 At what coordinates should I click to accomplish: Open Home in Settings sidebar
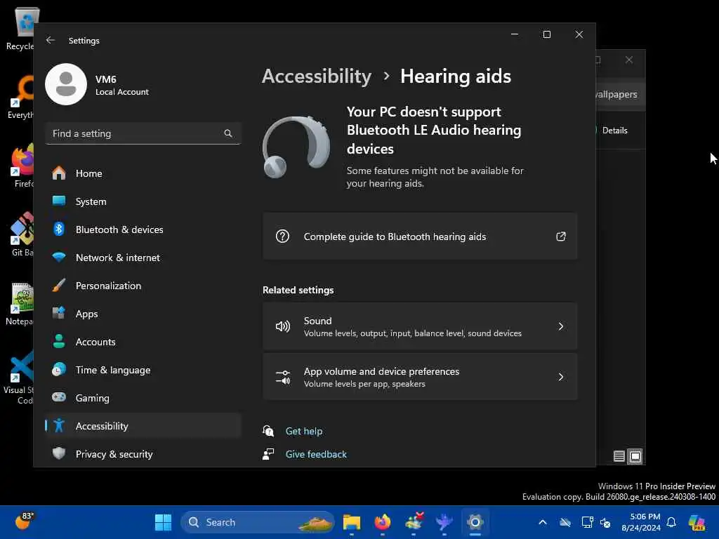(x=143, y=173)
